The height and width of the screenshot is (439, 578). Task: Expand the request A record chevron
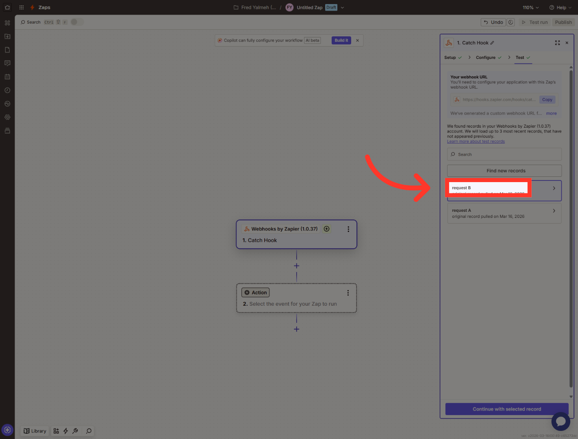pos(554,211)
